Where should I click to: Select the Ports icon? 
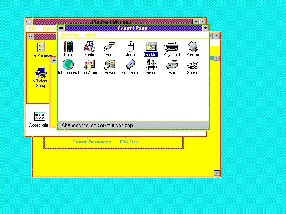[110, 49]
